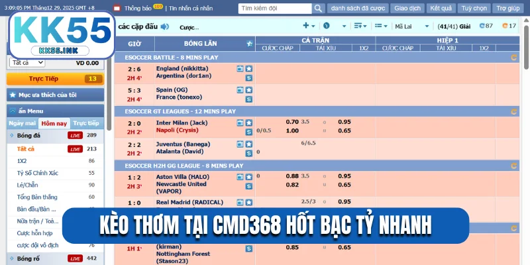
Task: Open Tin nhắn cá nhân link
Action: click(x=191, y=9)
